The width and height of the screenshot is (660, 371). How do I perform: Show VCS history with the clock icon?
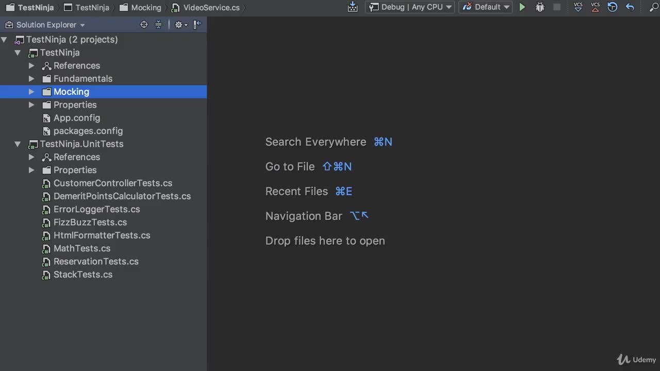point(613,7)
